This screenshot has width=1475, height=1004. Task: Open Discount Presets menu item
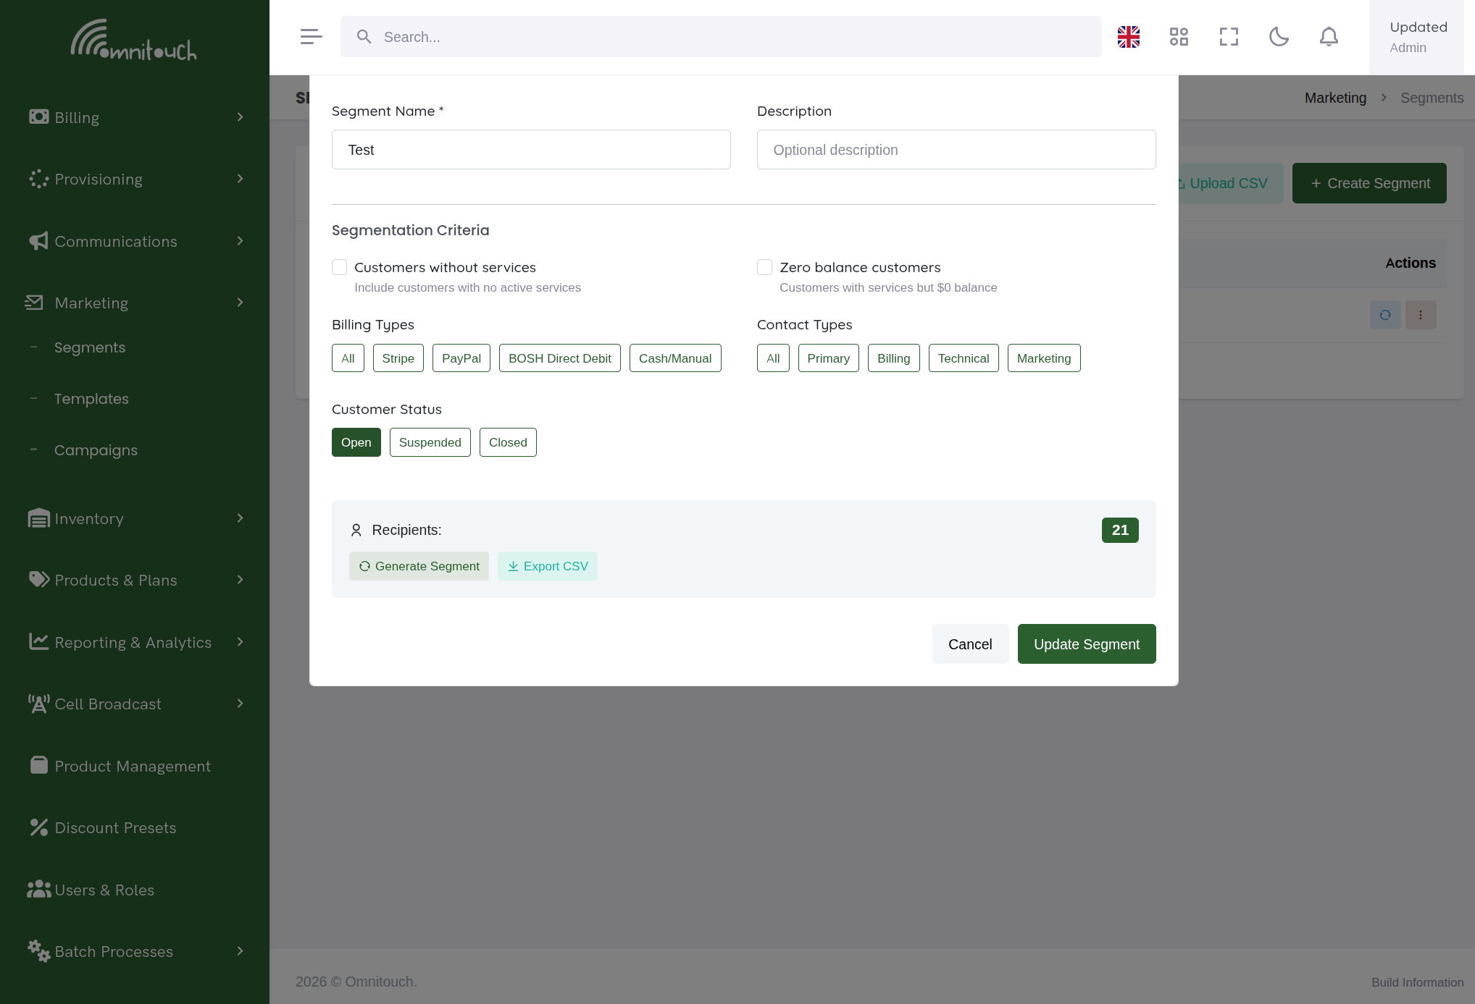115,827
